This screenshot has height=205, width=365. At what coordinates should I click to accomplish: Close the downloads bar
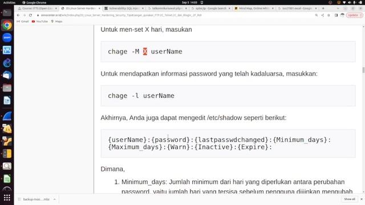362,199
